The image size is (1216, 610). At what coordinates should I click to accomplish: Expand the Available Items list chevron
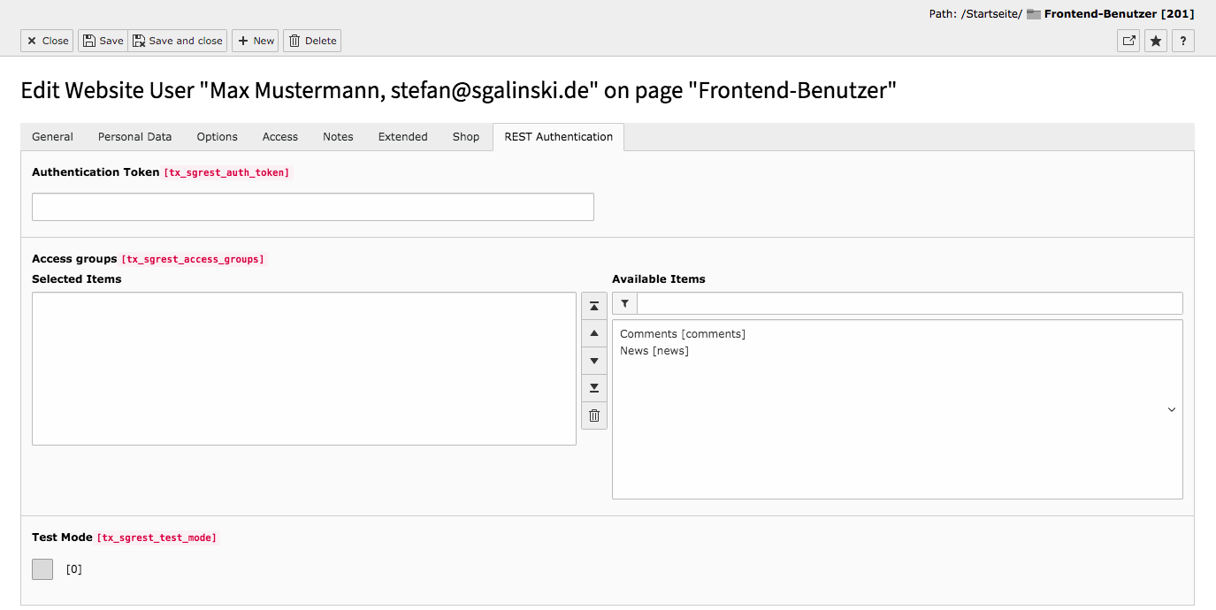(1171, 409)
